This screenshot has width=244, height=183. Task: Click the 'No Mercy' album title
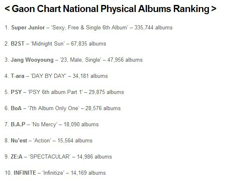pyautogui.click(x=44, y=125)
